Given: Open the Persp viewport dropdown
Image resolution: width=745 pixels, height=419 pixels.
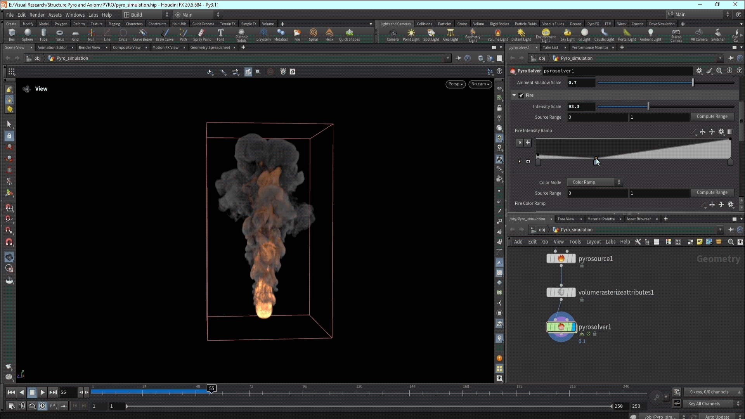Looking at the screenshot, I should (455, 84).
